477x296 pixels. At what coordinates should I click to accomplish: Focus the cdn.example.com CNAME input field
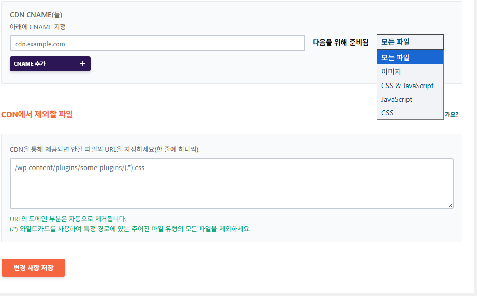157,43
